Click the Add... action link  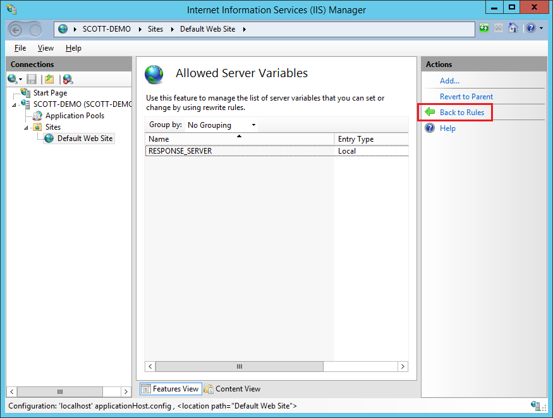pos(449,81)
